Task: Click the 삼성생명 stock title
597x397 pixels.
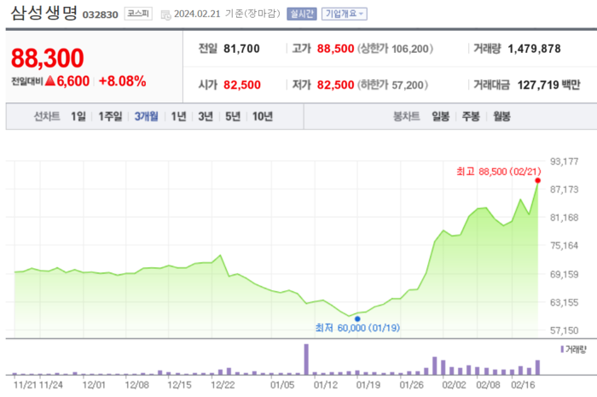Action: [x=43, y=14]
